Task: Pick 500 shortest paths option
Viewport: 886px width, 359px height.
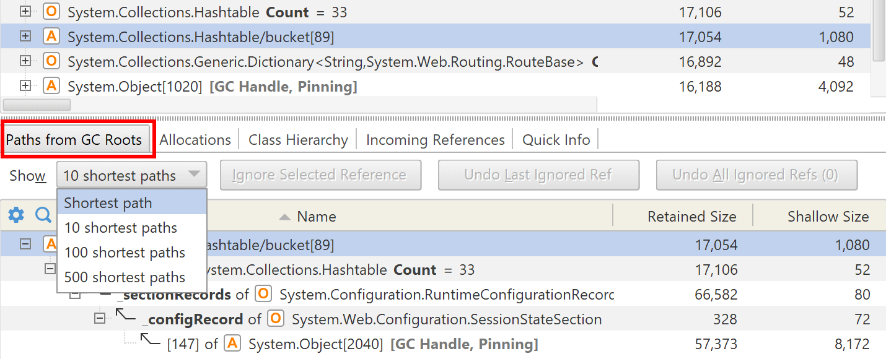Action: 132,277
